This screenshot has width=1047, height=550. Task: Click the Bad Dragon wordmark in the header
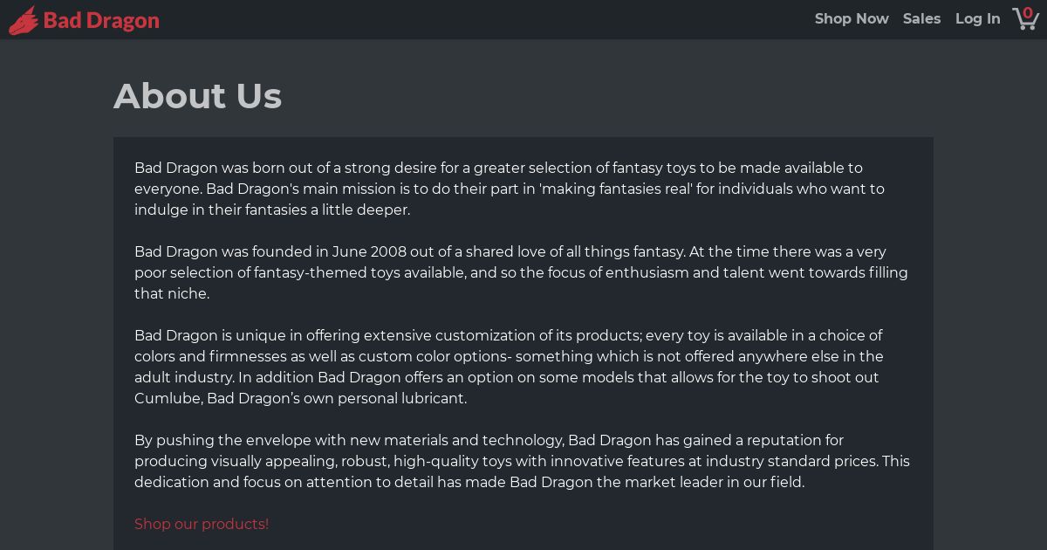101,20
